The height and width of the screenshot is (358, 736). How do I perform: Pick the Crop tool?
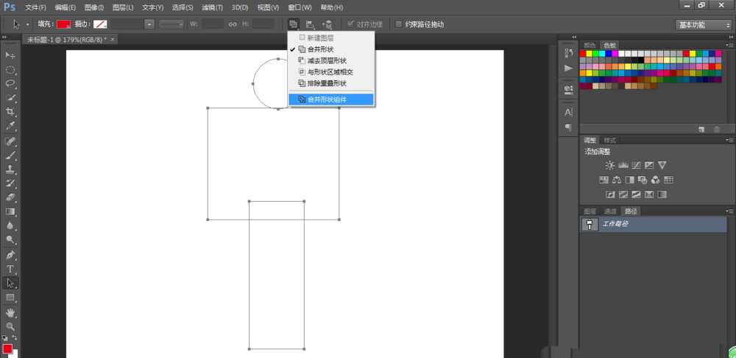click(x=11, y=112)
